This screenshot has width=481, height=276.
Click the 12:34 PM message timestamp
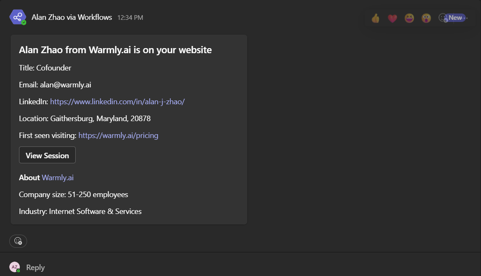[130, 18]
